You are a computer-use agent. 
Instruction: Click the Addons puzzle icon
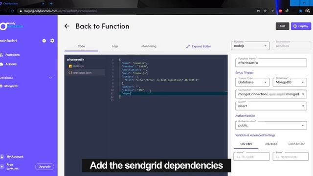[1, 64]
